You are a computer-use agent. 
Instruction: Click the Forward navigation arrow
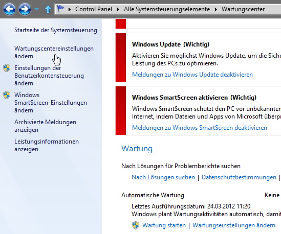(x=25, y=9)
